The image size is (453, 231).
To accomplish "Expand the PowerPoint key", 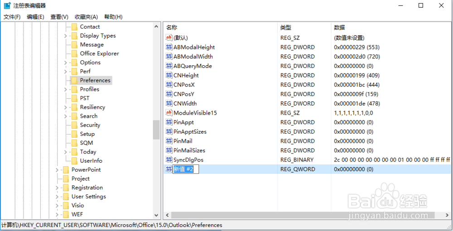I will [57, 170].
